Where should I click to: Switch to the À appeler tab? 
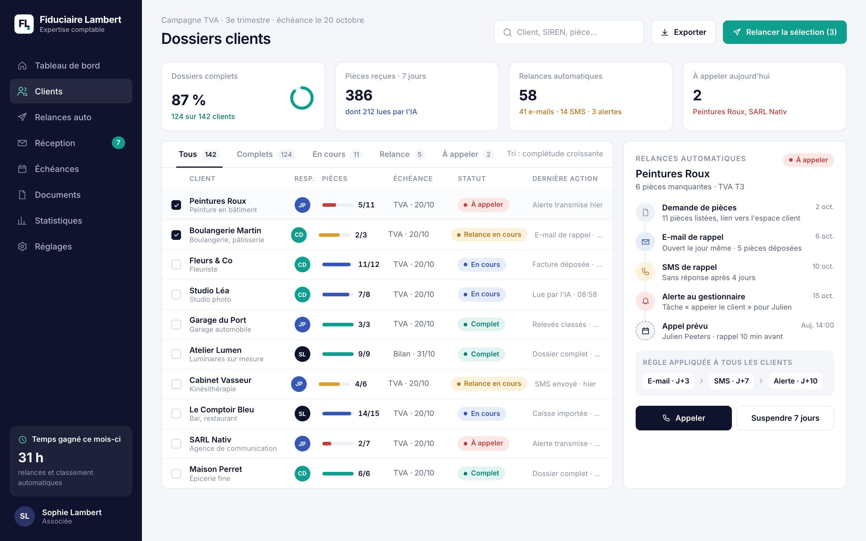point(468,154)
